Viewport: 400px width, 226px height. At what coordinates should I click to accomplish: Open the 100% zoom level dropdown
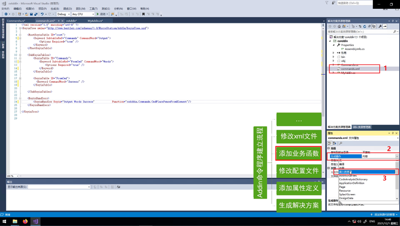(17, 176)
